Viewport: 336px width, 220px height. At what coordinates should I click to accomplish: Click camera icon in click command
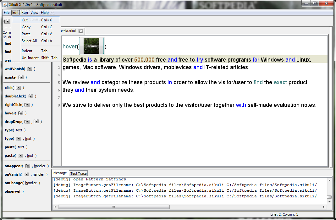pyautogui.click(x=18, y=88)
